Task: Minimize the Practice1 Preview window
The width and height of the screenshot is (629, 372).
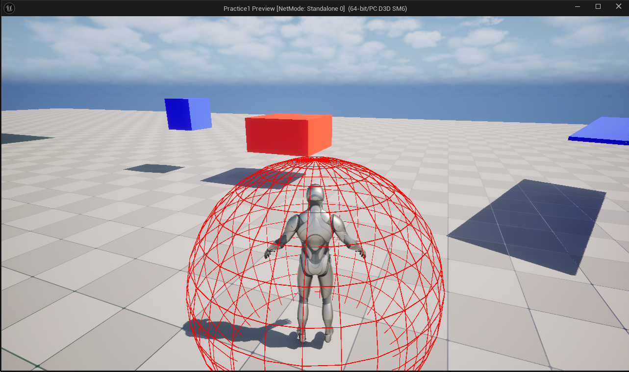Action: pos(578,7)
